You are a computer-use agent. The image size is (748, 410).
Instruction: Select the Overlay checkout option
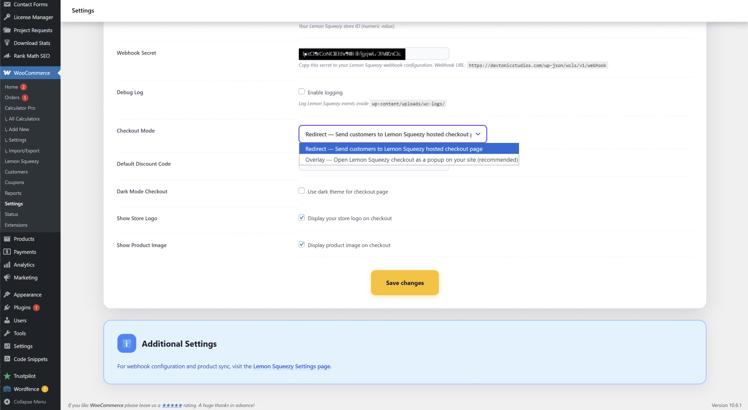click(x=409, y=160)
